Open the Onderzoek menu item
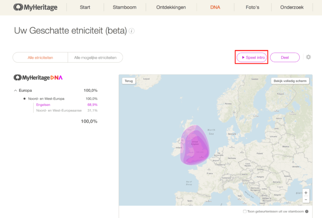Viewport: 322px width, 218px height. 292,7
